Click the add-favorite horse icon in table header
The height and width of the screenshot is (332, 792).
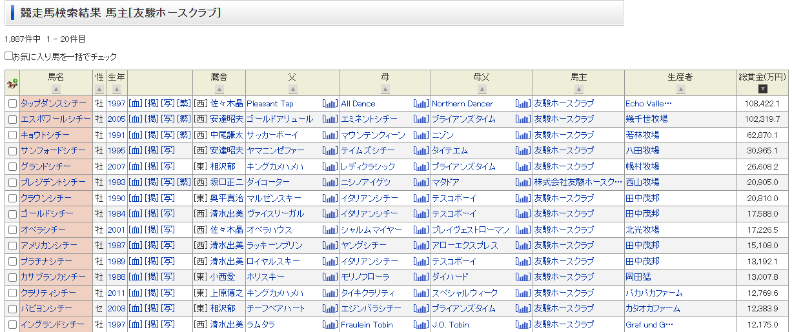[12, 84]
